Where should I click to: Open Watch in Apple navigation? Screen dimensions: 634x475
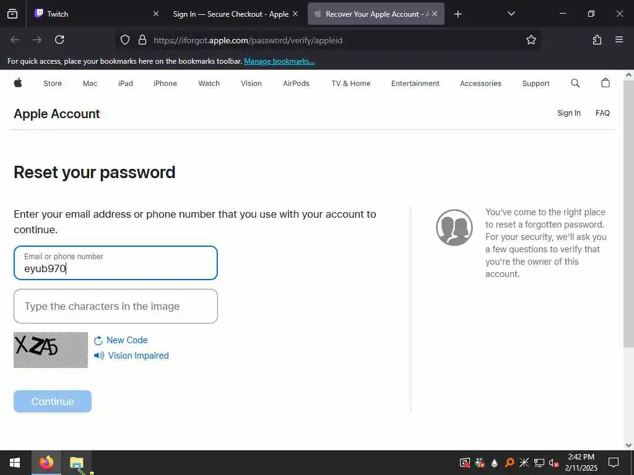point(209,83)
